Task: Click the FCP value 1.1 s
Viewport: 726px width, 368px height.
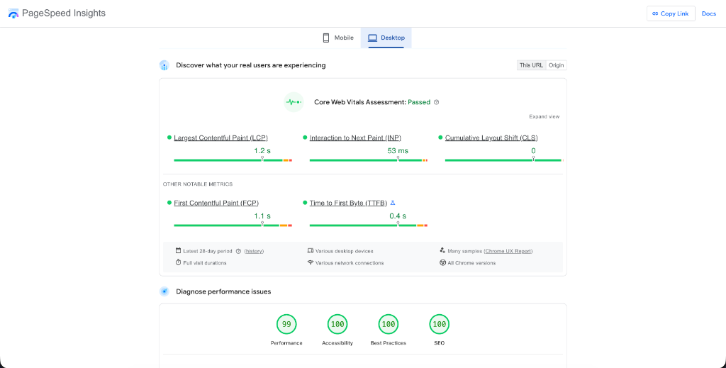Action: click(x=262, y=216)
